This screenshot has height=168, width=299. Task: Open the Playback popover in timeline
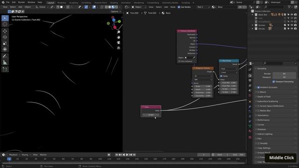(14, 155)
